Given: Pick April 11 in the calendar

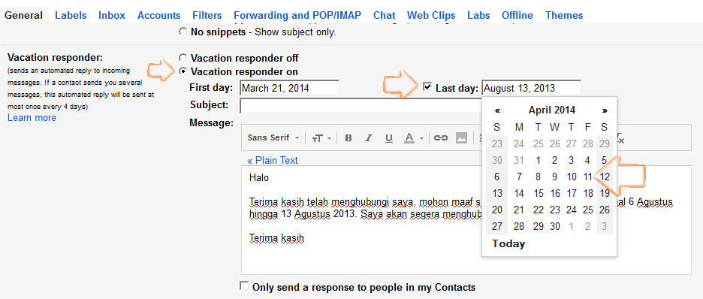Looking at the screenshot, I should pyautogui.click(x=588, y=177).
